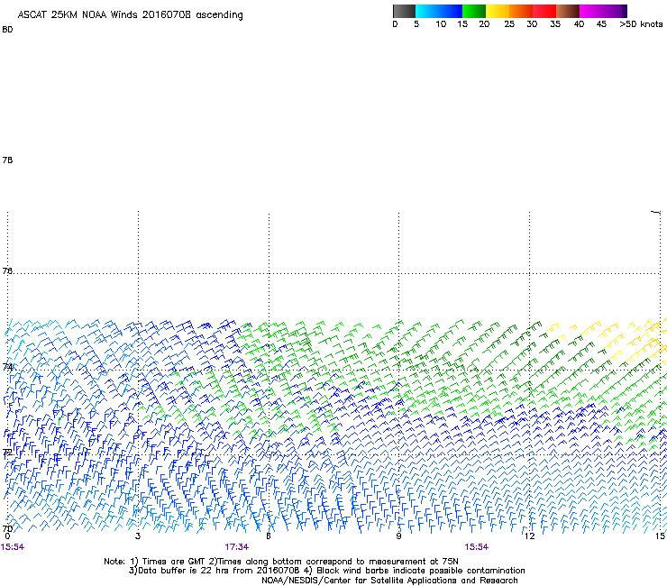Select the green 15-20 knots legend swatch
The width and height of the screenshot is (667, 586).
click(x=474, y=11)
